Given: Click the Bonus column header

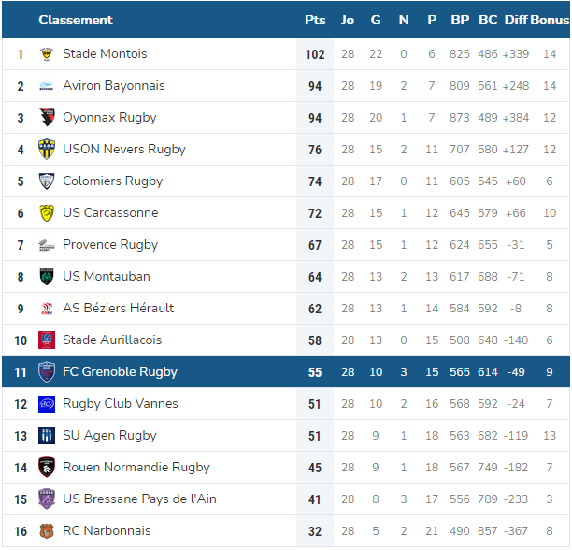Looking at the screenshot, I should coord(550,20).
